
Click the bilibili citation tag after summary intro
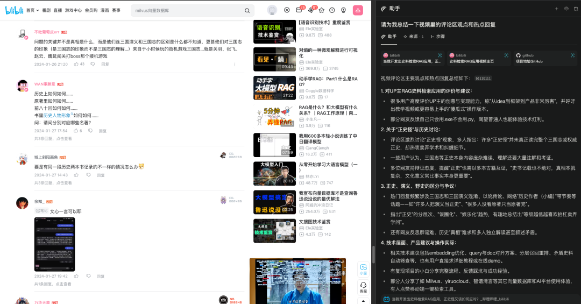point(483,79)
